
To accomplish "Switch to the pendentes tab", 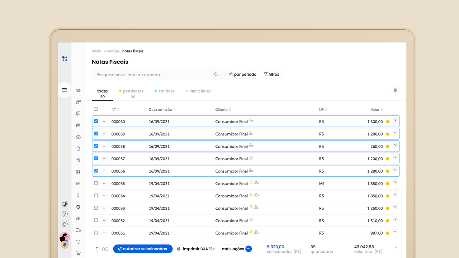I will click(x=131, y=94).
